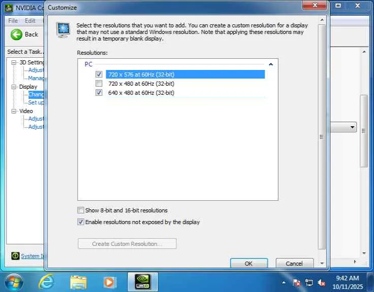
Task: Select the Set up item under Display
Action: 36,102
